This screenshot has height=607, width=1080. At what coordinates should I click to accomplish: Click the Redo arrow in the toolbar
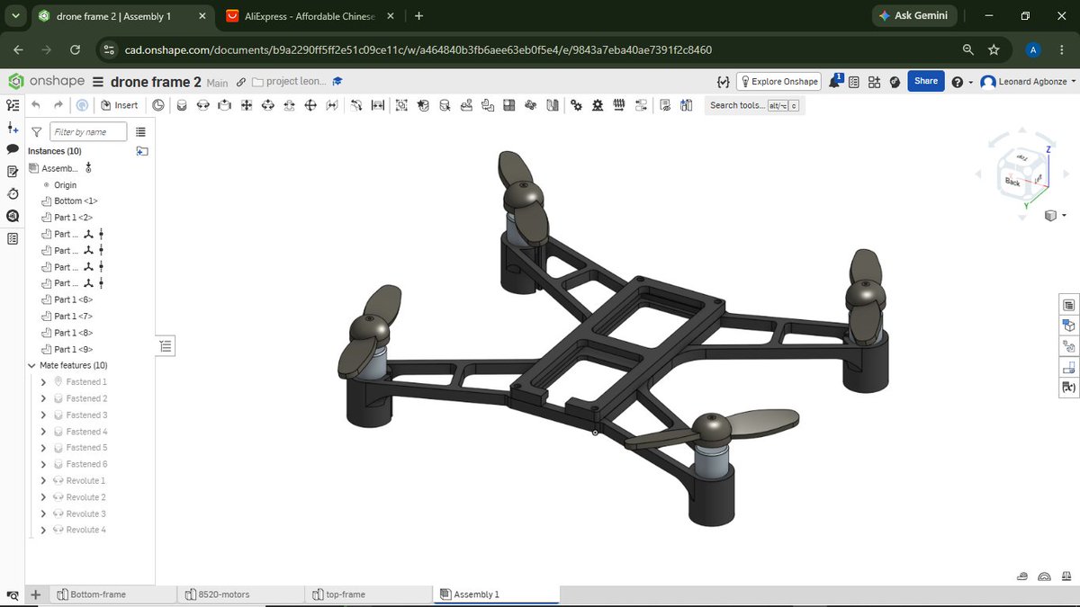coord(58,105)
